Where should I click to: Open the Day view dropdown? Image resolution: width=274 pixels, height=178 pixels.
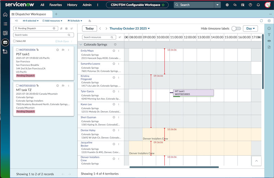point(250,28)
